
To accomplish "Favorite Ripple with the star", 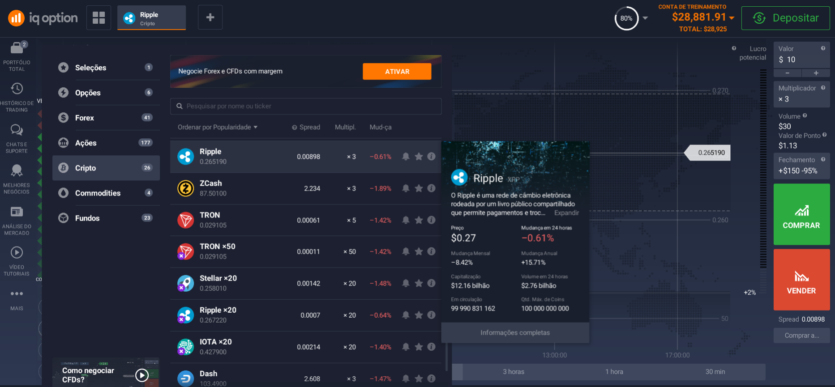I will (419, 157).
